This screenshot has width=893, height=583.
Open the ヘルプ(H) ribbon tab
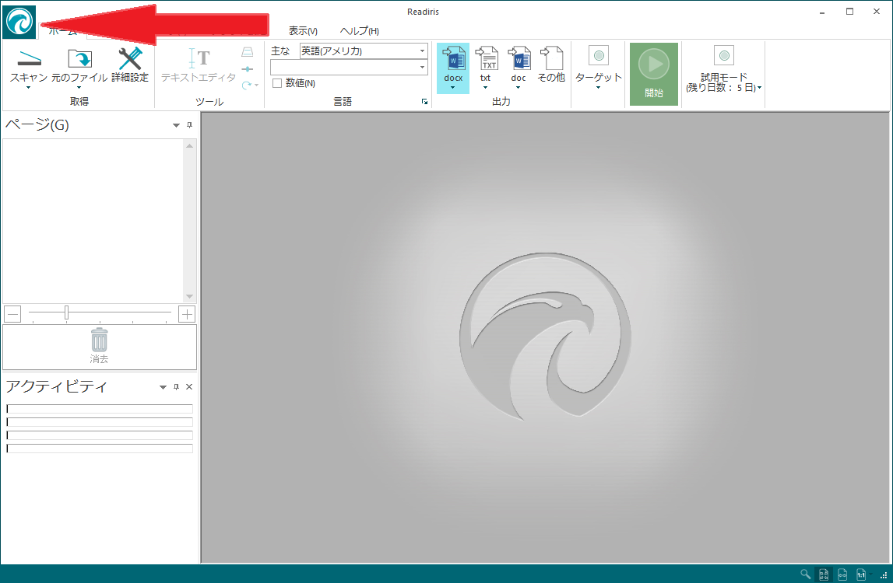pos(360,31)
